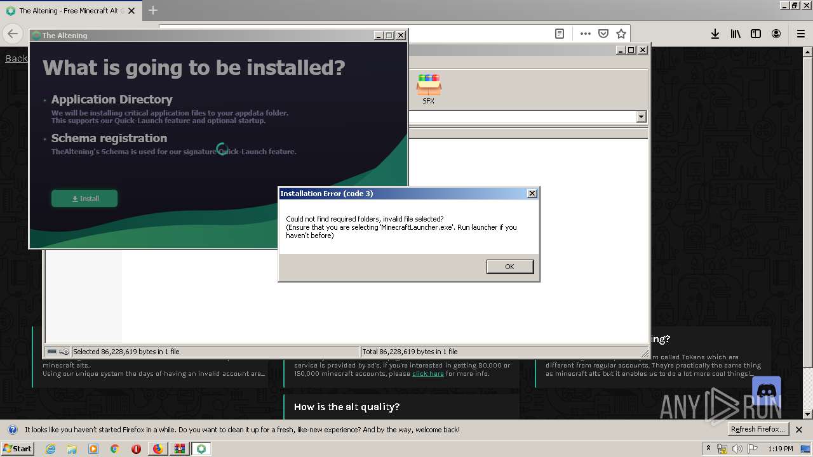Dismiss the Firefox refresh notification bar
The image size is (813, 457).
799,430
